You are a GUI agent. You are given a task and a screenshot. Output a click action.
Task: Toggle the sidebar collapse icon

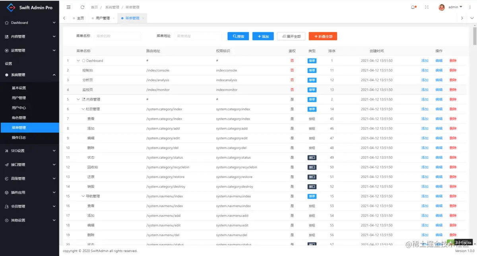pos(69,7)
